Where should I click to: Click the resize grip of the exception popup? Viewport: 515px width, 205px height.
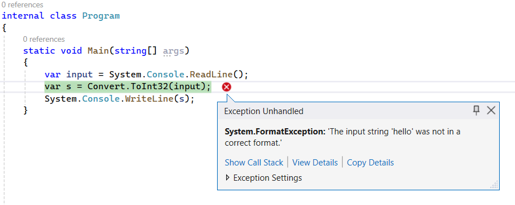[494, 185]
